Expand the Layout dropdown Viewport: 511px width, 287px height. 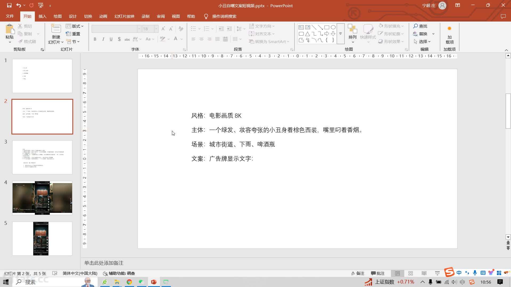[75, 26]
